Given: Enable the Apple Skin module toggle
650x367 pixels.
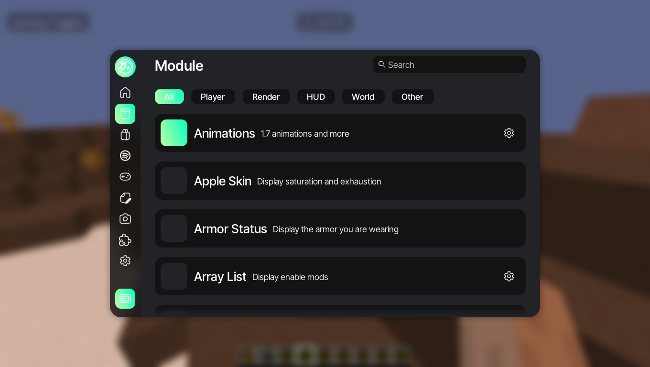Looking at the screenshot, I should click(174, 181).
